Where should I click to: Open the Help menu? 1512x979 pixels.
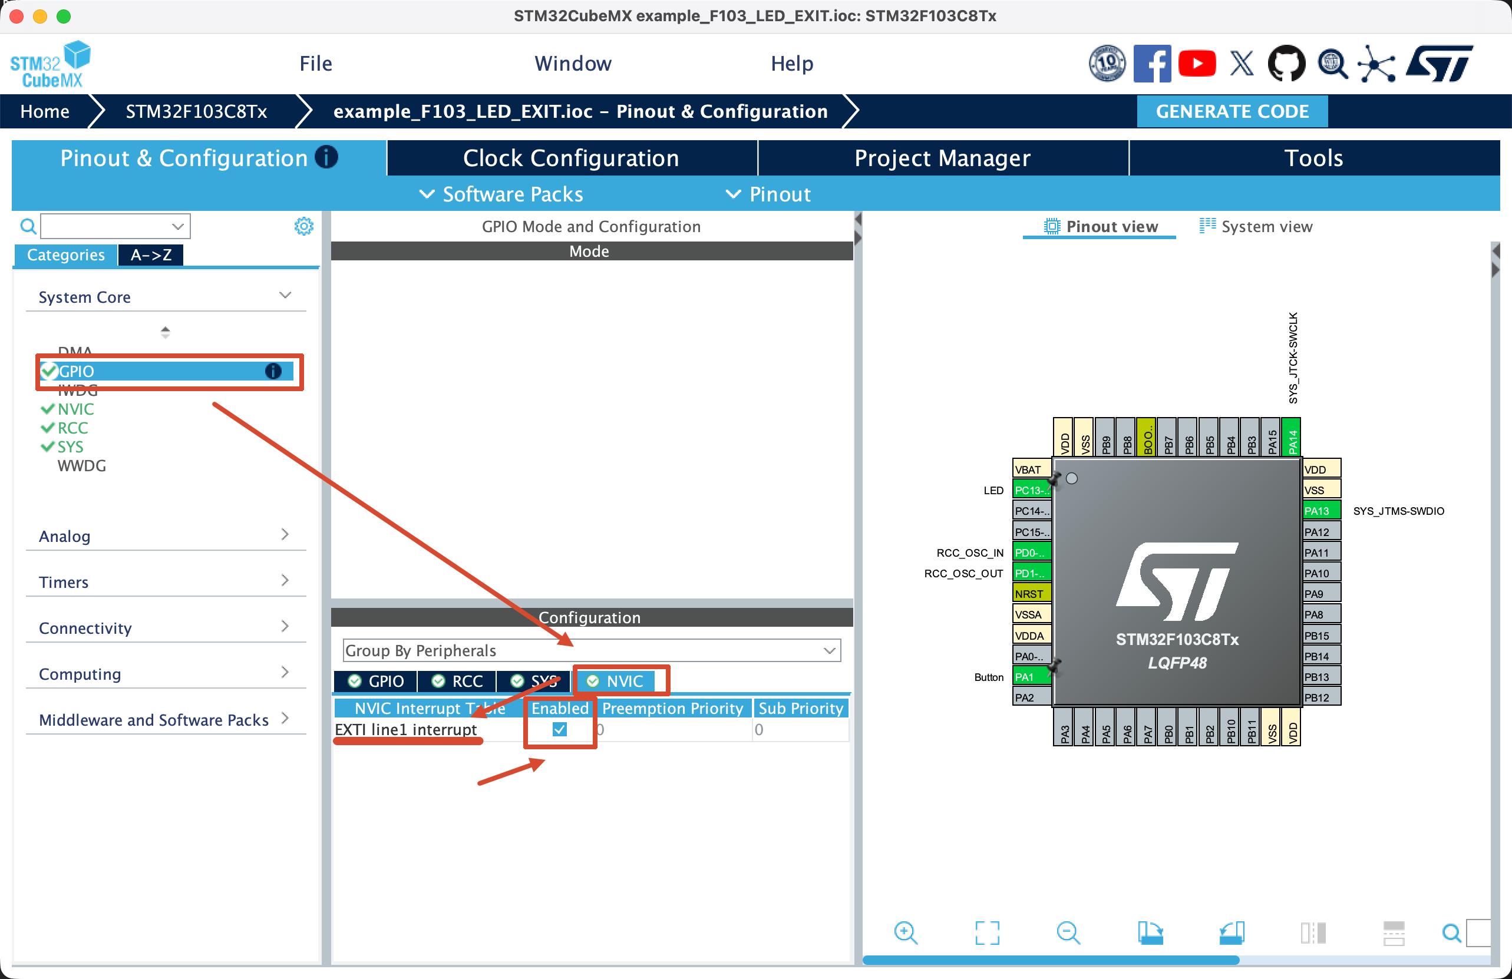click(x=791, y=64)
